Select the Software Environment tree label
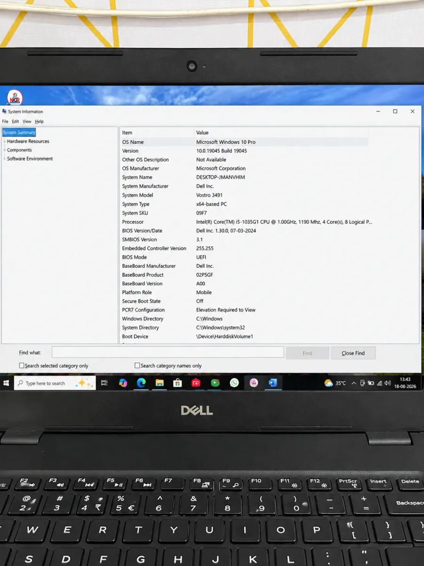This screenshot has width=424, height=566. tap(30, 159)
